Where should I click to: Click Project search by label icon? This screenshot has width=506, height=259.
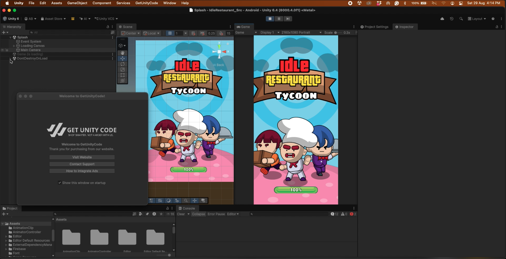coord(147,214)
